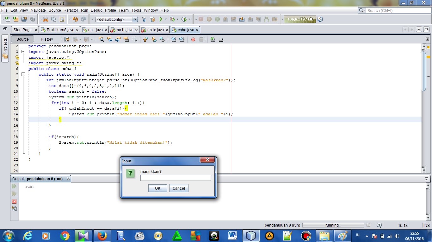Go to next bookmark
The height and width of the screenshot is (242, 432).
154,39
